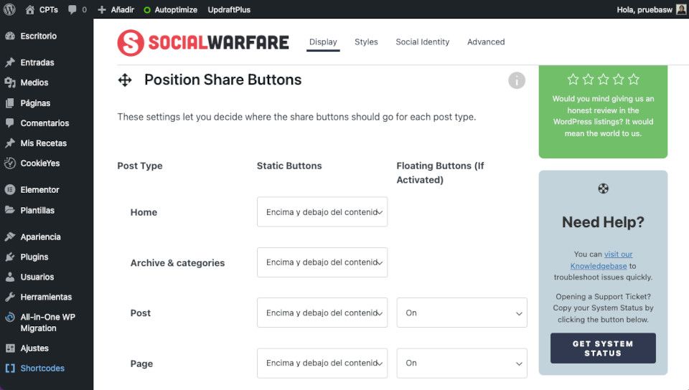Click the info icon beside Position Share Buttons
The height and width of the screenshot is (390, 689).
tap(517, 80)
